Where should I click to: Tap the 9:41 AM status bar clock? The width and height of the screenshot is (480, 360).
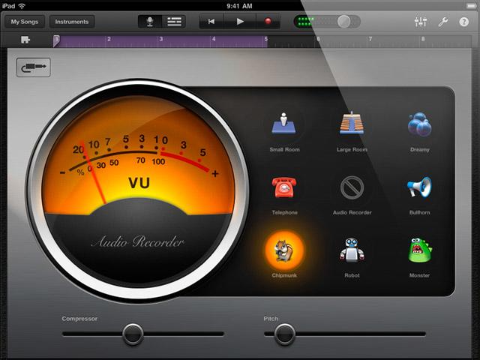click(239, 6)
